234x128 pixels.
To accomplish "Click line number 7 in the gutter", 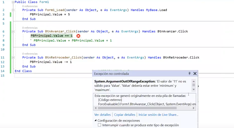I will [3, 36].
